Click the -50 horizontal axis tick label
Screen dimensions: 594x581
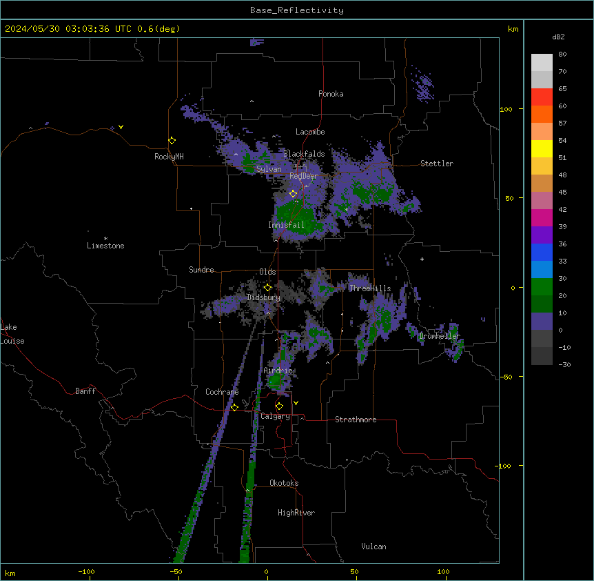[176, 571]
